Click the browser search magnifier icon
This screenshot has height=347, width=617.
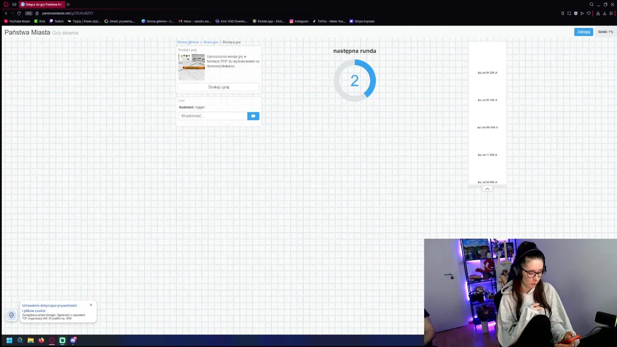[591, 4]
